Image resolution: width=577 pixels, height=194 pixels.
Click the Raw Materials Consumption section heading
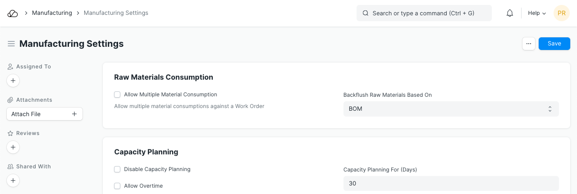[x=164, y=77]
